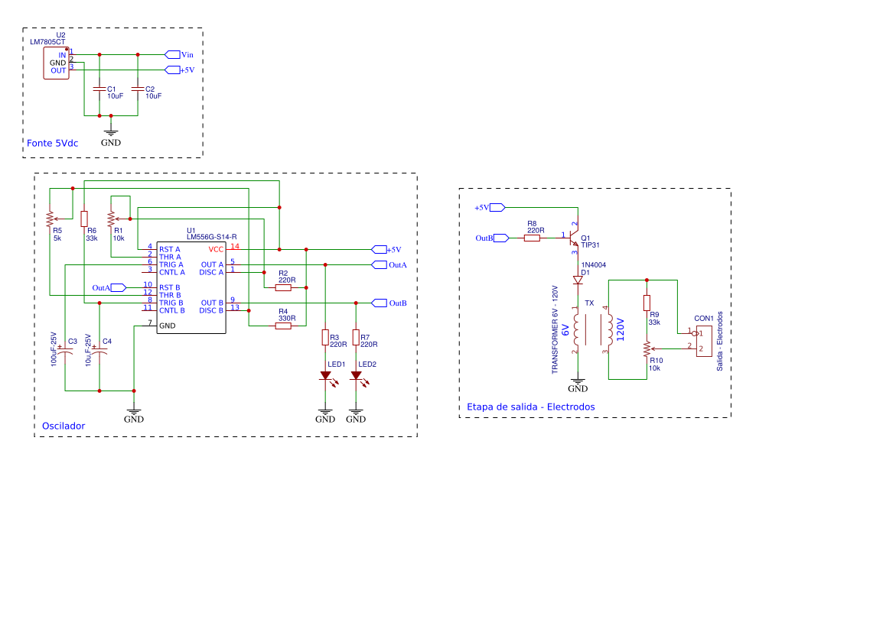
Task: Select capacitor C3 100uF-25V
Action: 65,350
